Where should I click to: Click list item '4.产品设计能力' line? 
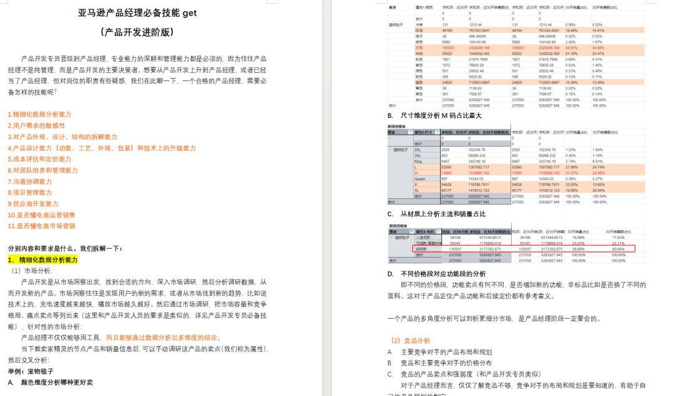tap(102, 148)
